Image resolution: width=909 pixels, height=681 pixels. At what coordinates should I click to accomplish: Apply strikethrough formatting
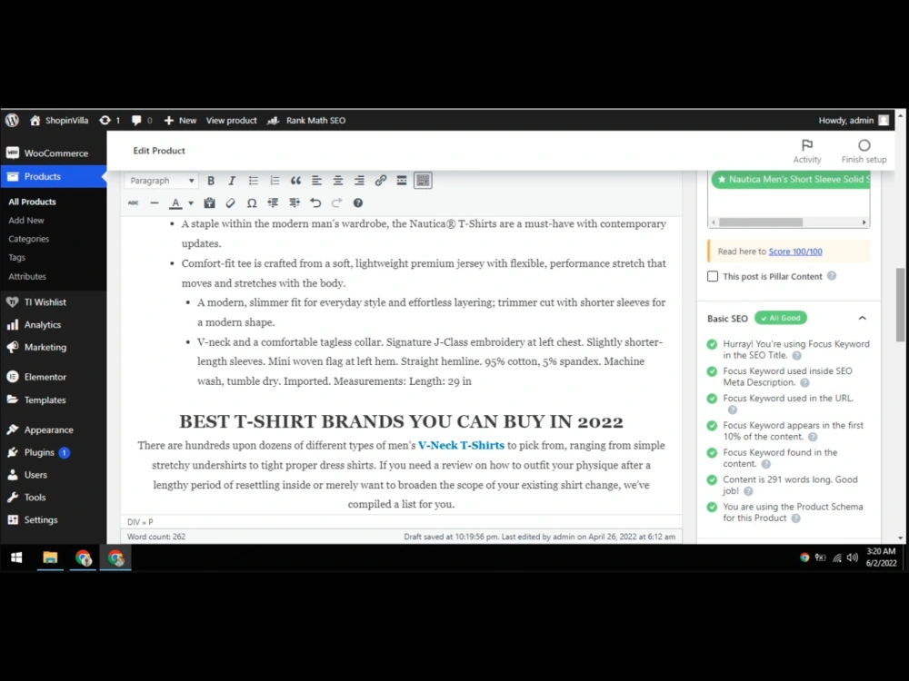tap(134, 202)
